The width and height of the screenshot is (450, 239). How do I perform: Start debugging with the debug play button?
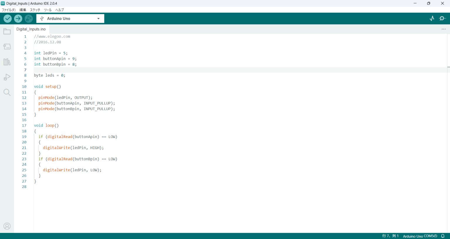pos(29,18)
